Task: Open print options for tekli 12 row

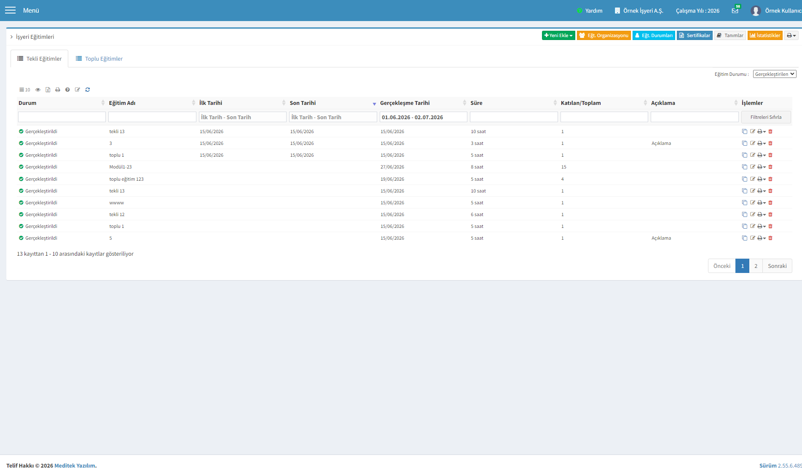Action: [762, 214]
